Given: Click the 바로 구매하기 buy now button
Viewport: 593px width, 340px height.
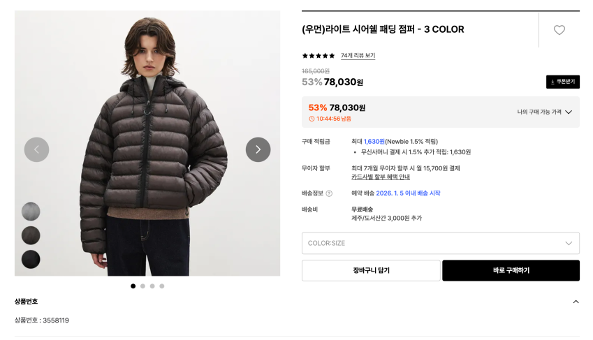Looking at the screenshot, I should coord(511,270).
